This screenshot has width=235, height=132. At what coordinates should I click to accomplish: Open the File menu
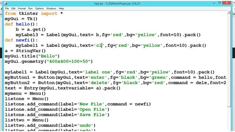[7, 8]
